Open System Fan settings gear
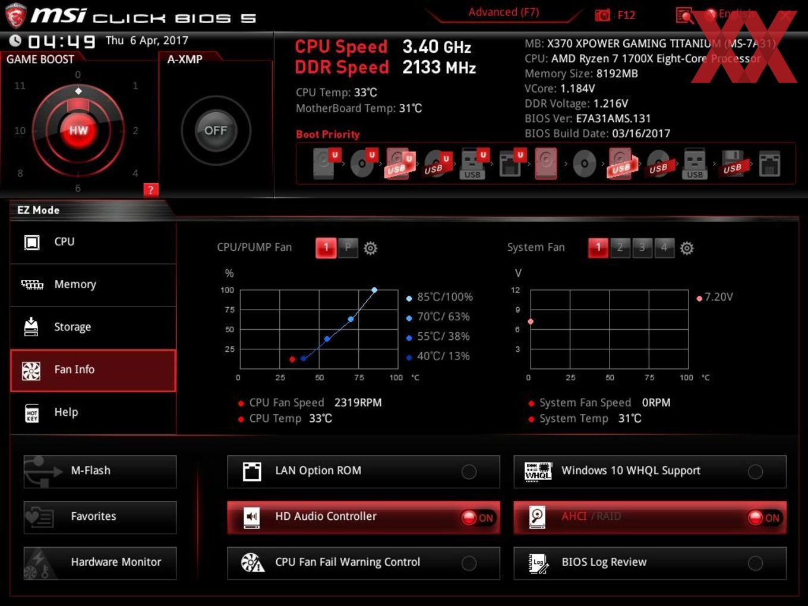Image resolution: width=808 pixels, height=606 pixels. [x=687, y=248]
